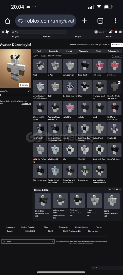Click the Daha Fazla Al button
The height and width of the screenshot is (275, 123).
coord(117,45)
